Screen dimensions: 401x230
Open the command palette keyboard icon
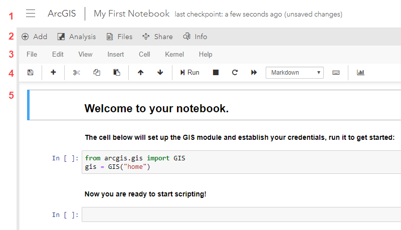[x=336, y=73]
